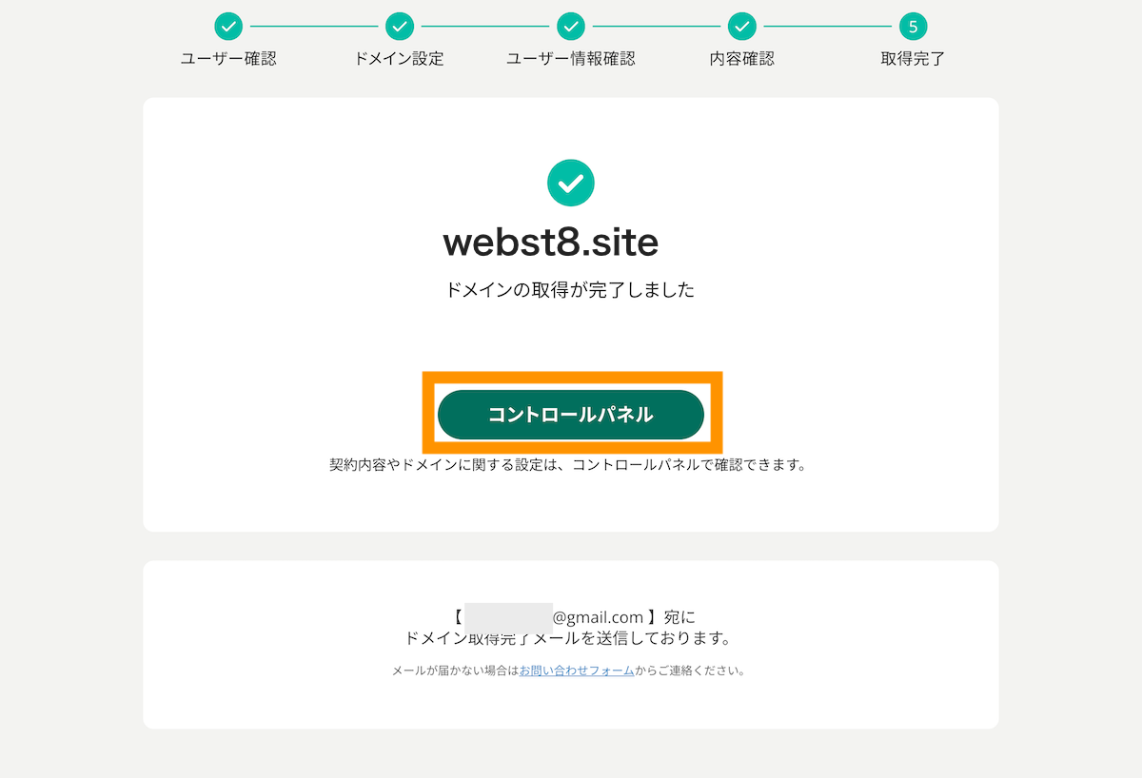Click the progress line between steps four and five
Viewport: 1142px width, 778px height.
[828, 26]
